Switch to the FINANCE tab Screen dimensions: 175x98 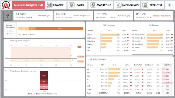pyautogui.click(x=55, y=5)
